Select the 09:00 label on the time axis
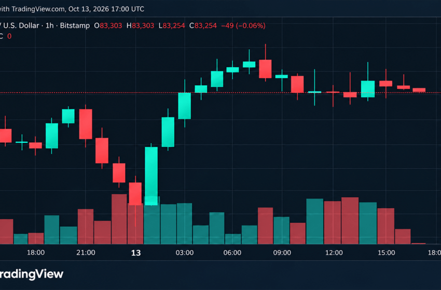The image size is (441, 290). [282, 253]
